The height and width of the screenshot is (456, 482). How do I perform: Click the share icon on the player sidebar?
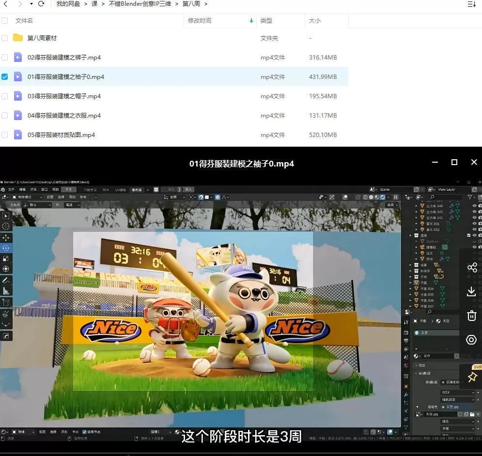(x=471, y=267)
